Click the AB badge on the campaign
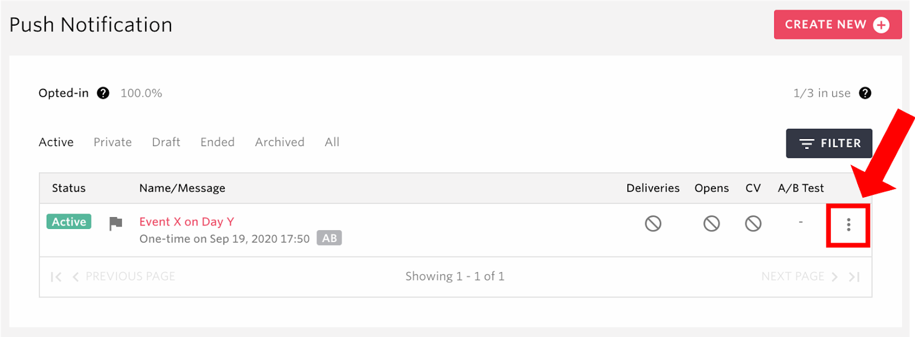The image size is (915, 337). (x=329, y=238)
